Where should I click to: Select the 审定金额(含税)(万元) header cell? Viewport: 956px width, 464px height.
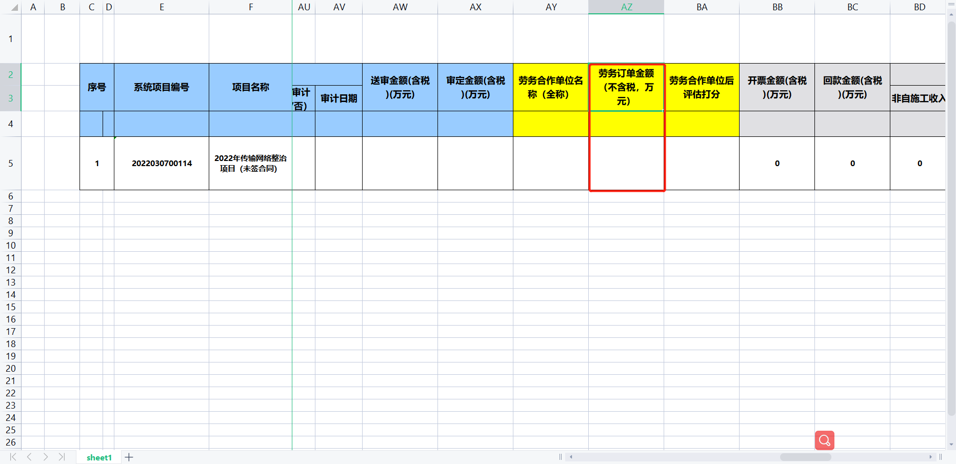pos(475,87)
